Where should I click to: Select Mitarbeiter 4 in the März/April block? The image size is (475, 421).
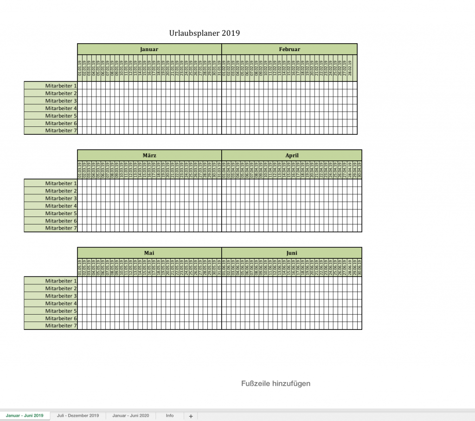[51, 206]
